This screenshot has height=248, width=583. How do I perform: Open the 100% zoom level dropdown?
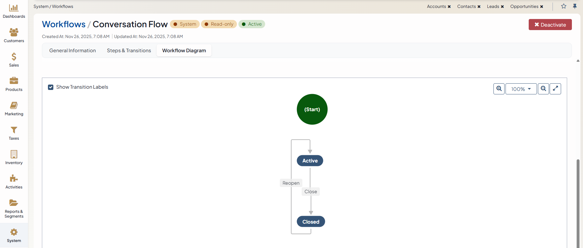pos(521,89)
